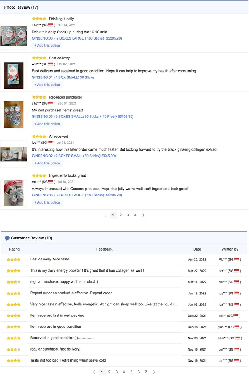Add this option under 'Fast delivery' review
Screen dimensions: 249x379
(47, 85)
